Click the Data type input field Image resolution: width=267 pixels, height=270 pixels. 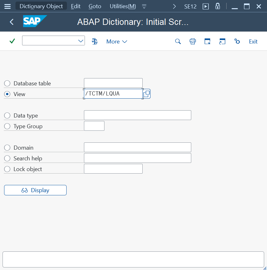137,115
